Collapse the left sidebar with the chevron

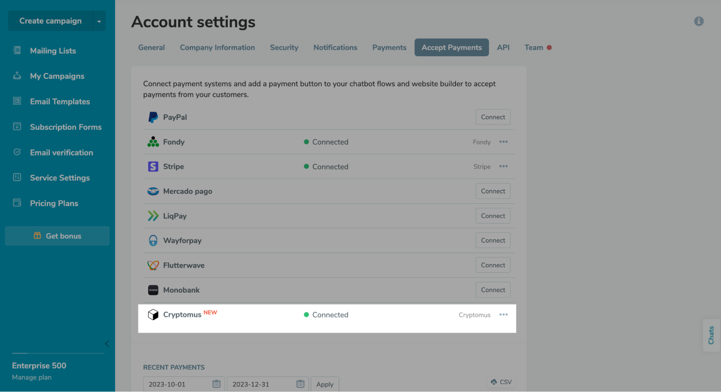coord(107,343)
